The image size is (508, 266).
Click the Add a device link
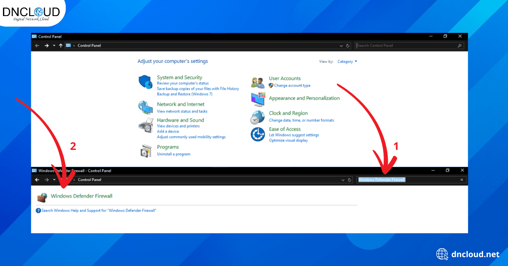(x=168, y=131)
